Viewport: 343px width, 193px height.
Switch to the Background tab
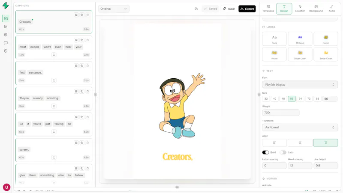[x=316, y=9]
